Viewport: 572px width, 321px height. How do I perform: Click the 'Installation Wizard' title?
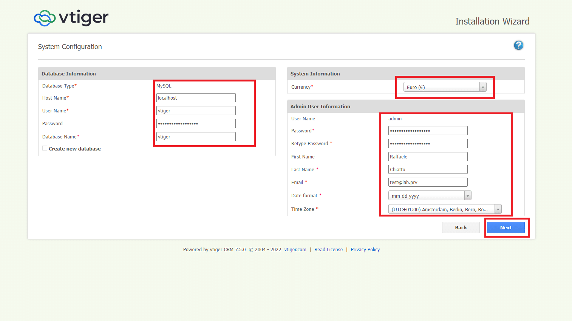click(x=492, y=22)
